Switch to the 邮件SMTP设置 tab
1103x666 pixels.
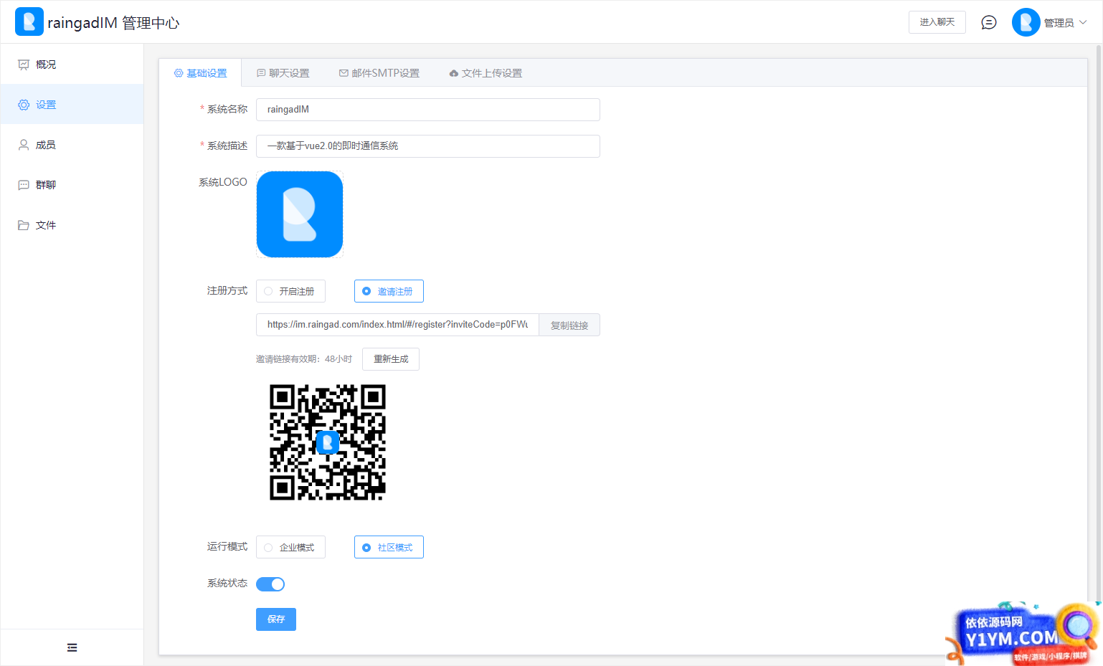[x=379, y=73]
